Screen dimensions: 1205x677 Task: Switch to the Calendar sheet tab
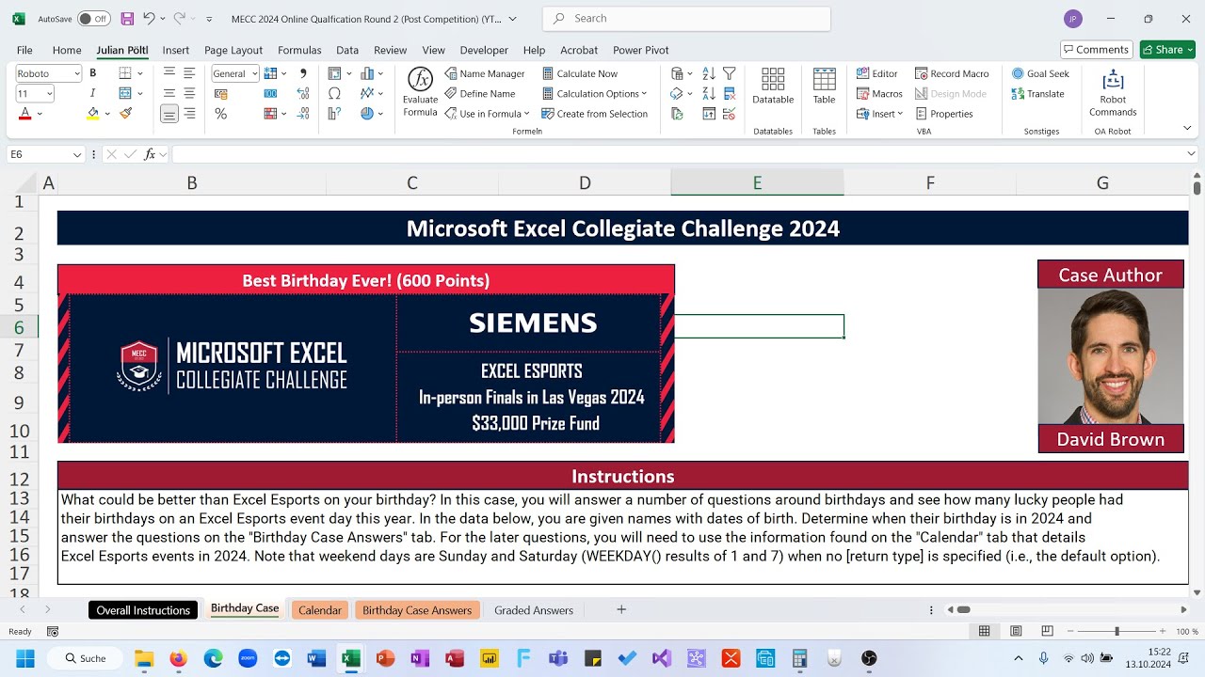320,610
